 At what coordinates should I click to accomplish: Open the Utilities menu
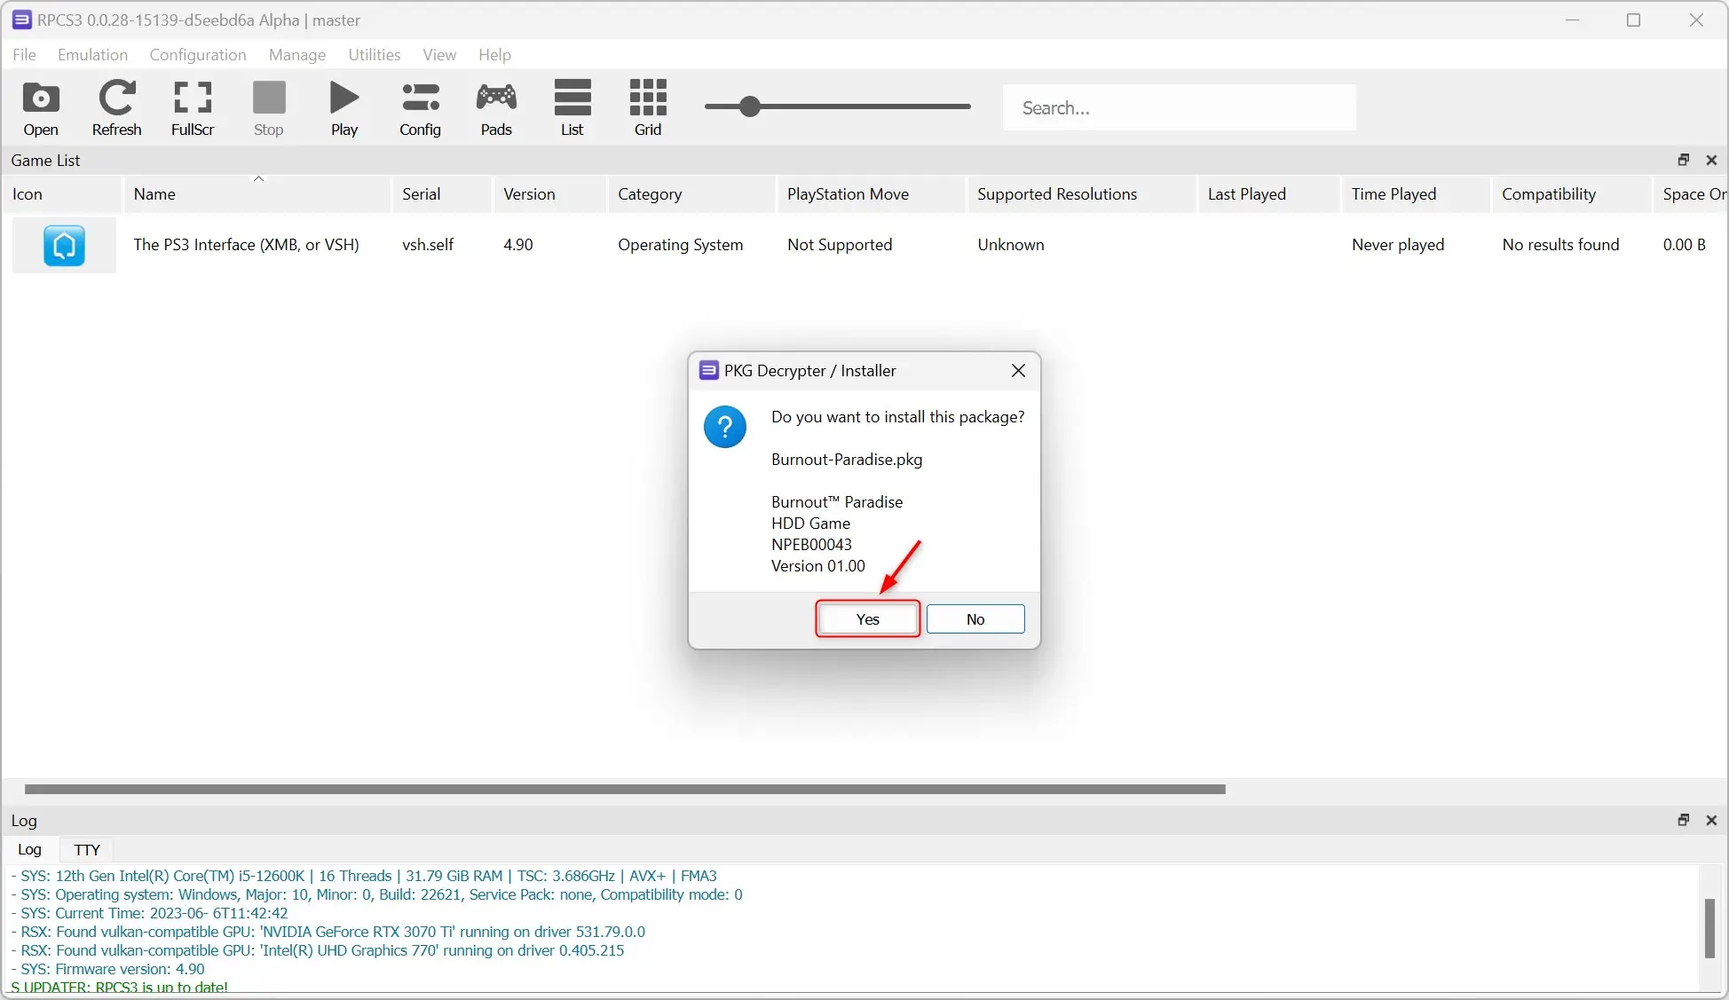375,54
